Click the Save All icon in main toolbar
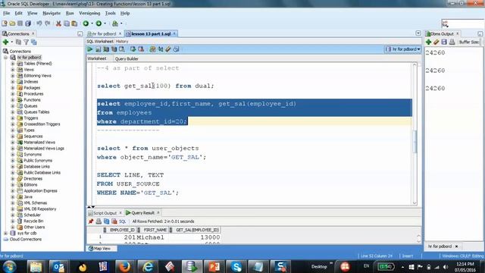Screen dimensions: 485x273 tap(28, 24)
